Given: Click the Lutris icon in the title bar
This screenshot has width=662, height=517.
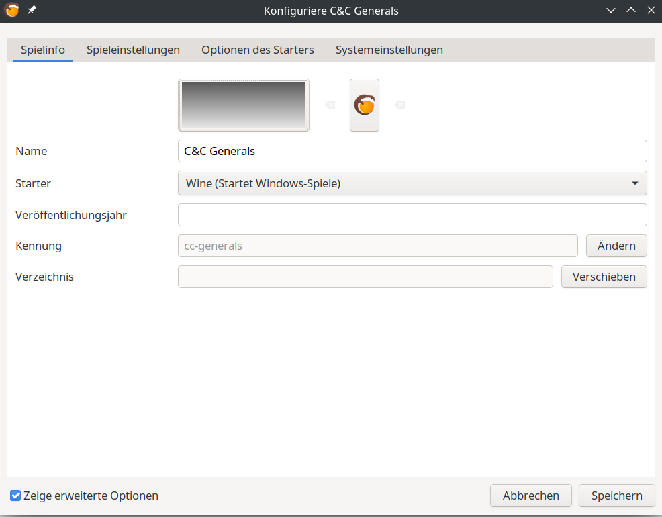Looking at the screenshot, I should pyautogui.click(x=12, y=10).
